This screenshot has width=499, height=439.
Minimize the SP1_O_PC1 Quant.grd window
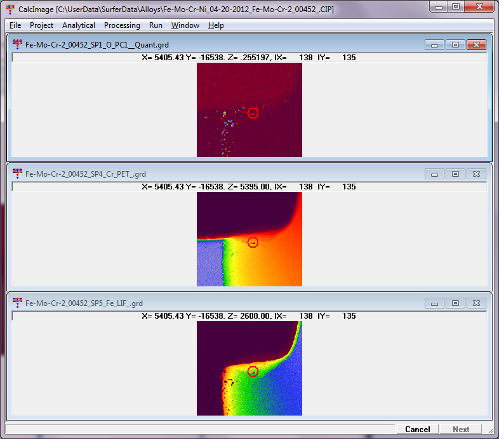[x=435, y=45]
